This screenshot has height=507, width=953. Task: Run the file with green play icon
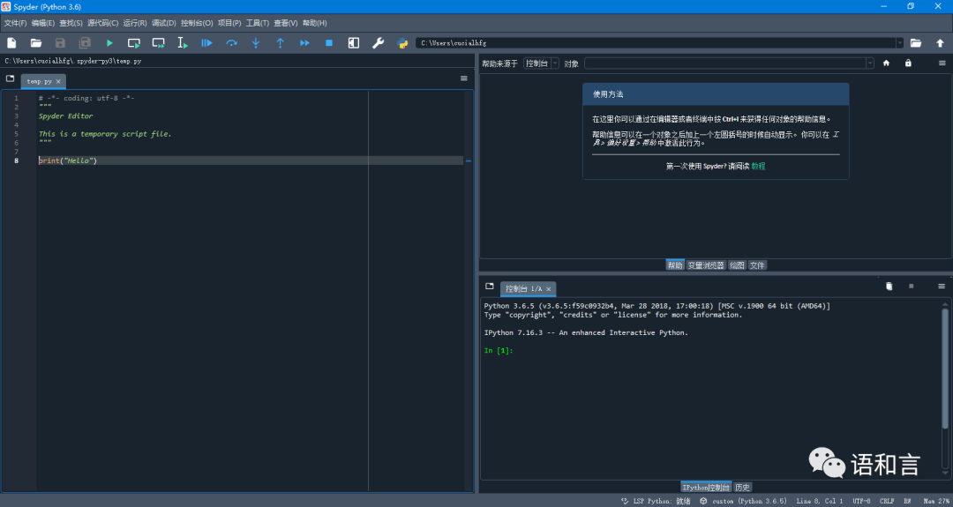[109, 43]
